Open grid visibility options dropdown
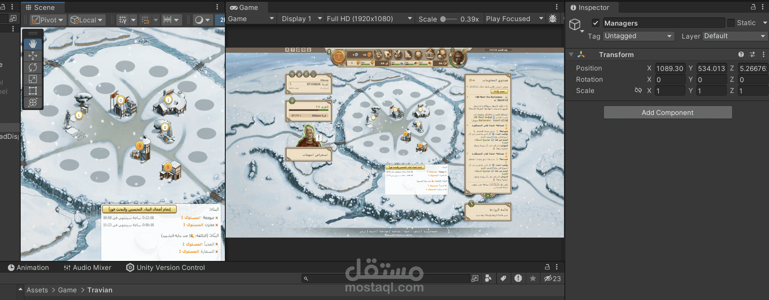Image resolution: width=769 pixels, height=300 pixels. [x=133, y=20]
